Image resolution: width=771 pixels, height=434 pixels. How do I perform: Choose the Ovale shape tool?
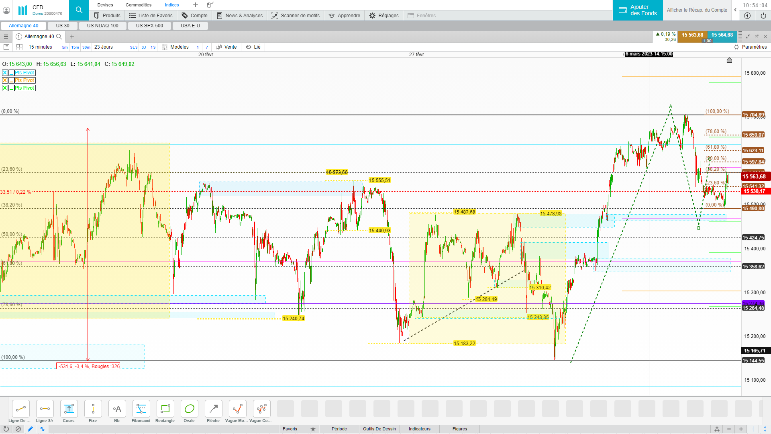click(x=189, y=409)
